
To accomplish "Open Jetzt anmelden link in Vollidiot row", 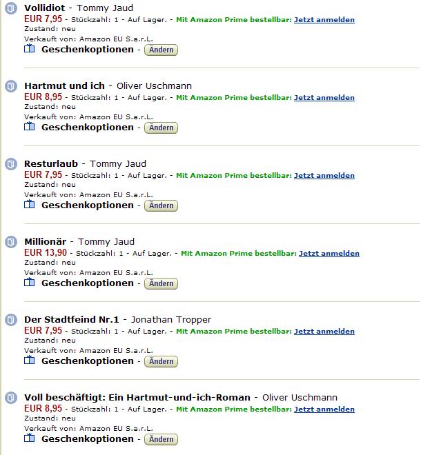I will point(324,20).
